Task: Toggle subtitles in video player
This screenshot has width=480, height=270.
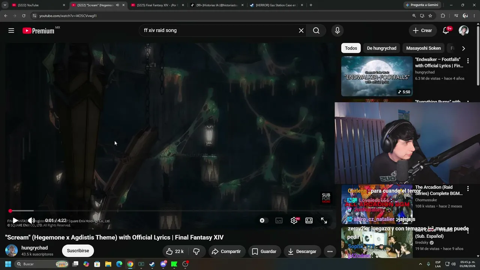Action: coord(279,220)
